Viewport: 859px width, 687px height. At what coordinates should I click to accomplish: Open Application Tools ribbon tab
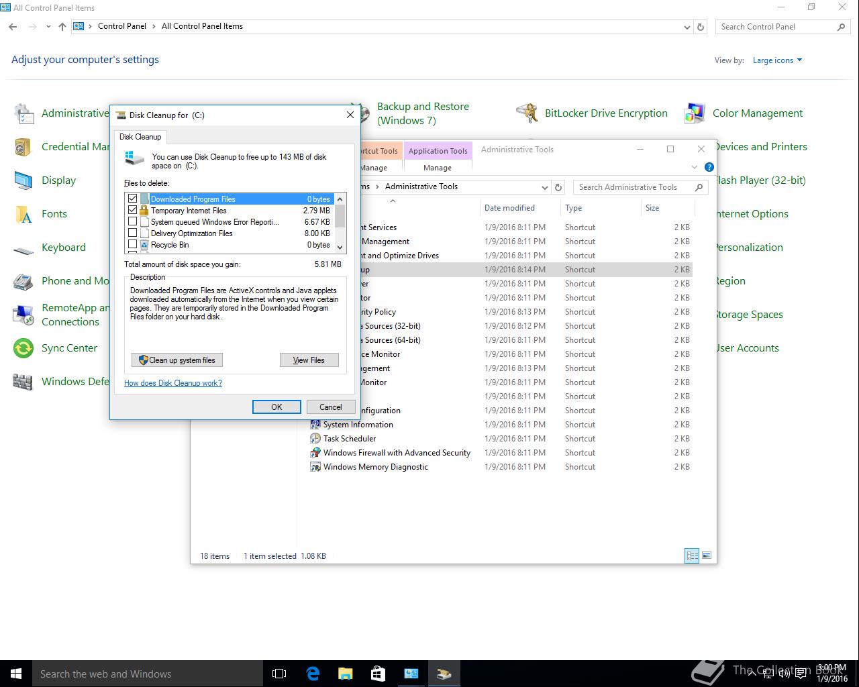coord(438,151)
